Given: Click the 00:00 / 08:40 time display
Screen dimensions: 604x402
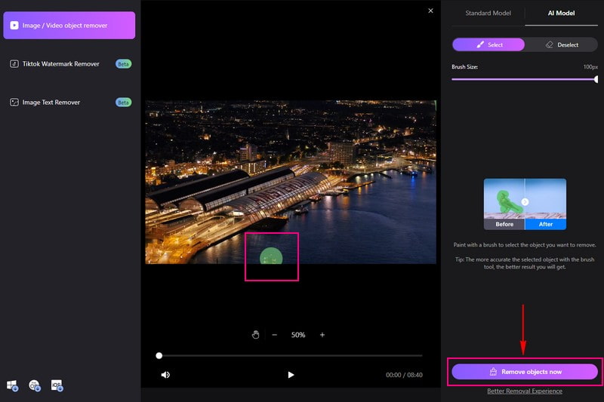Looking at the screenshot, I should (x=404, y=375).
